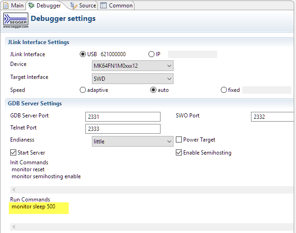This screenshot has width=296, height=233.
Task: Click the Common tab icon
Action: (x=103, y=6)
